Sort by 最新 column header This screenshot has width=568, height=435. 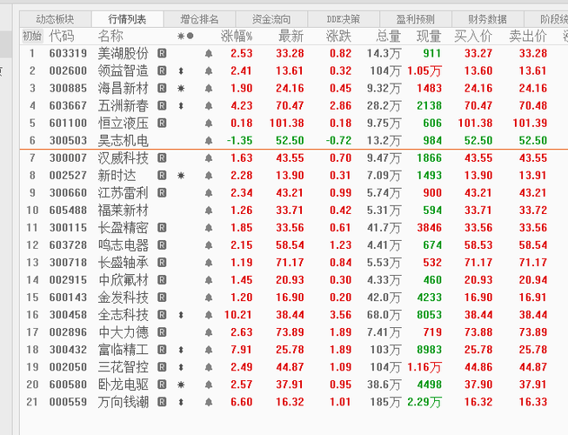[x=291, y=37]
